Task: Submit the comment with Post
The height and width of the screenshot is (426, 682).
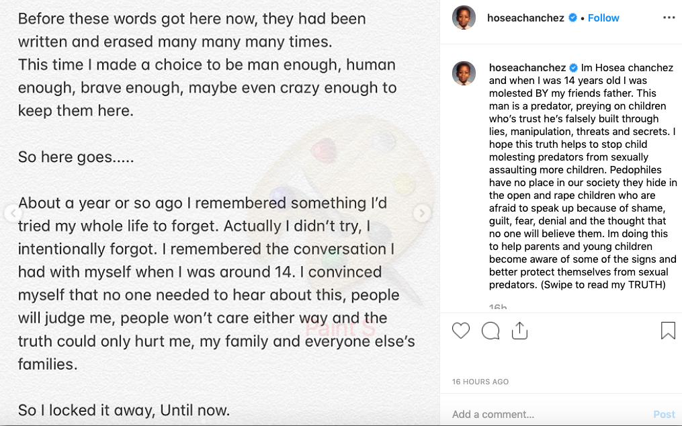Action: click(664, 415)
